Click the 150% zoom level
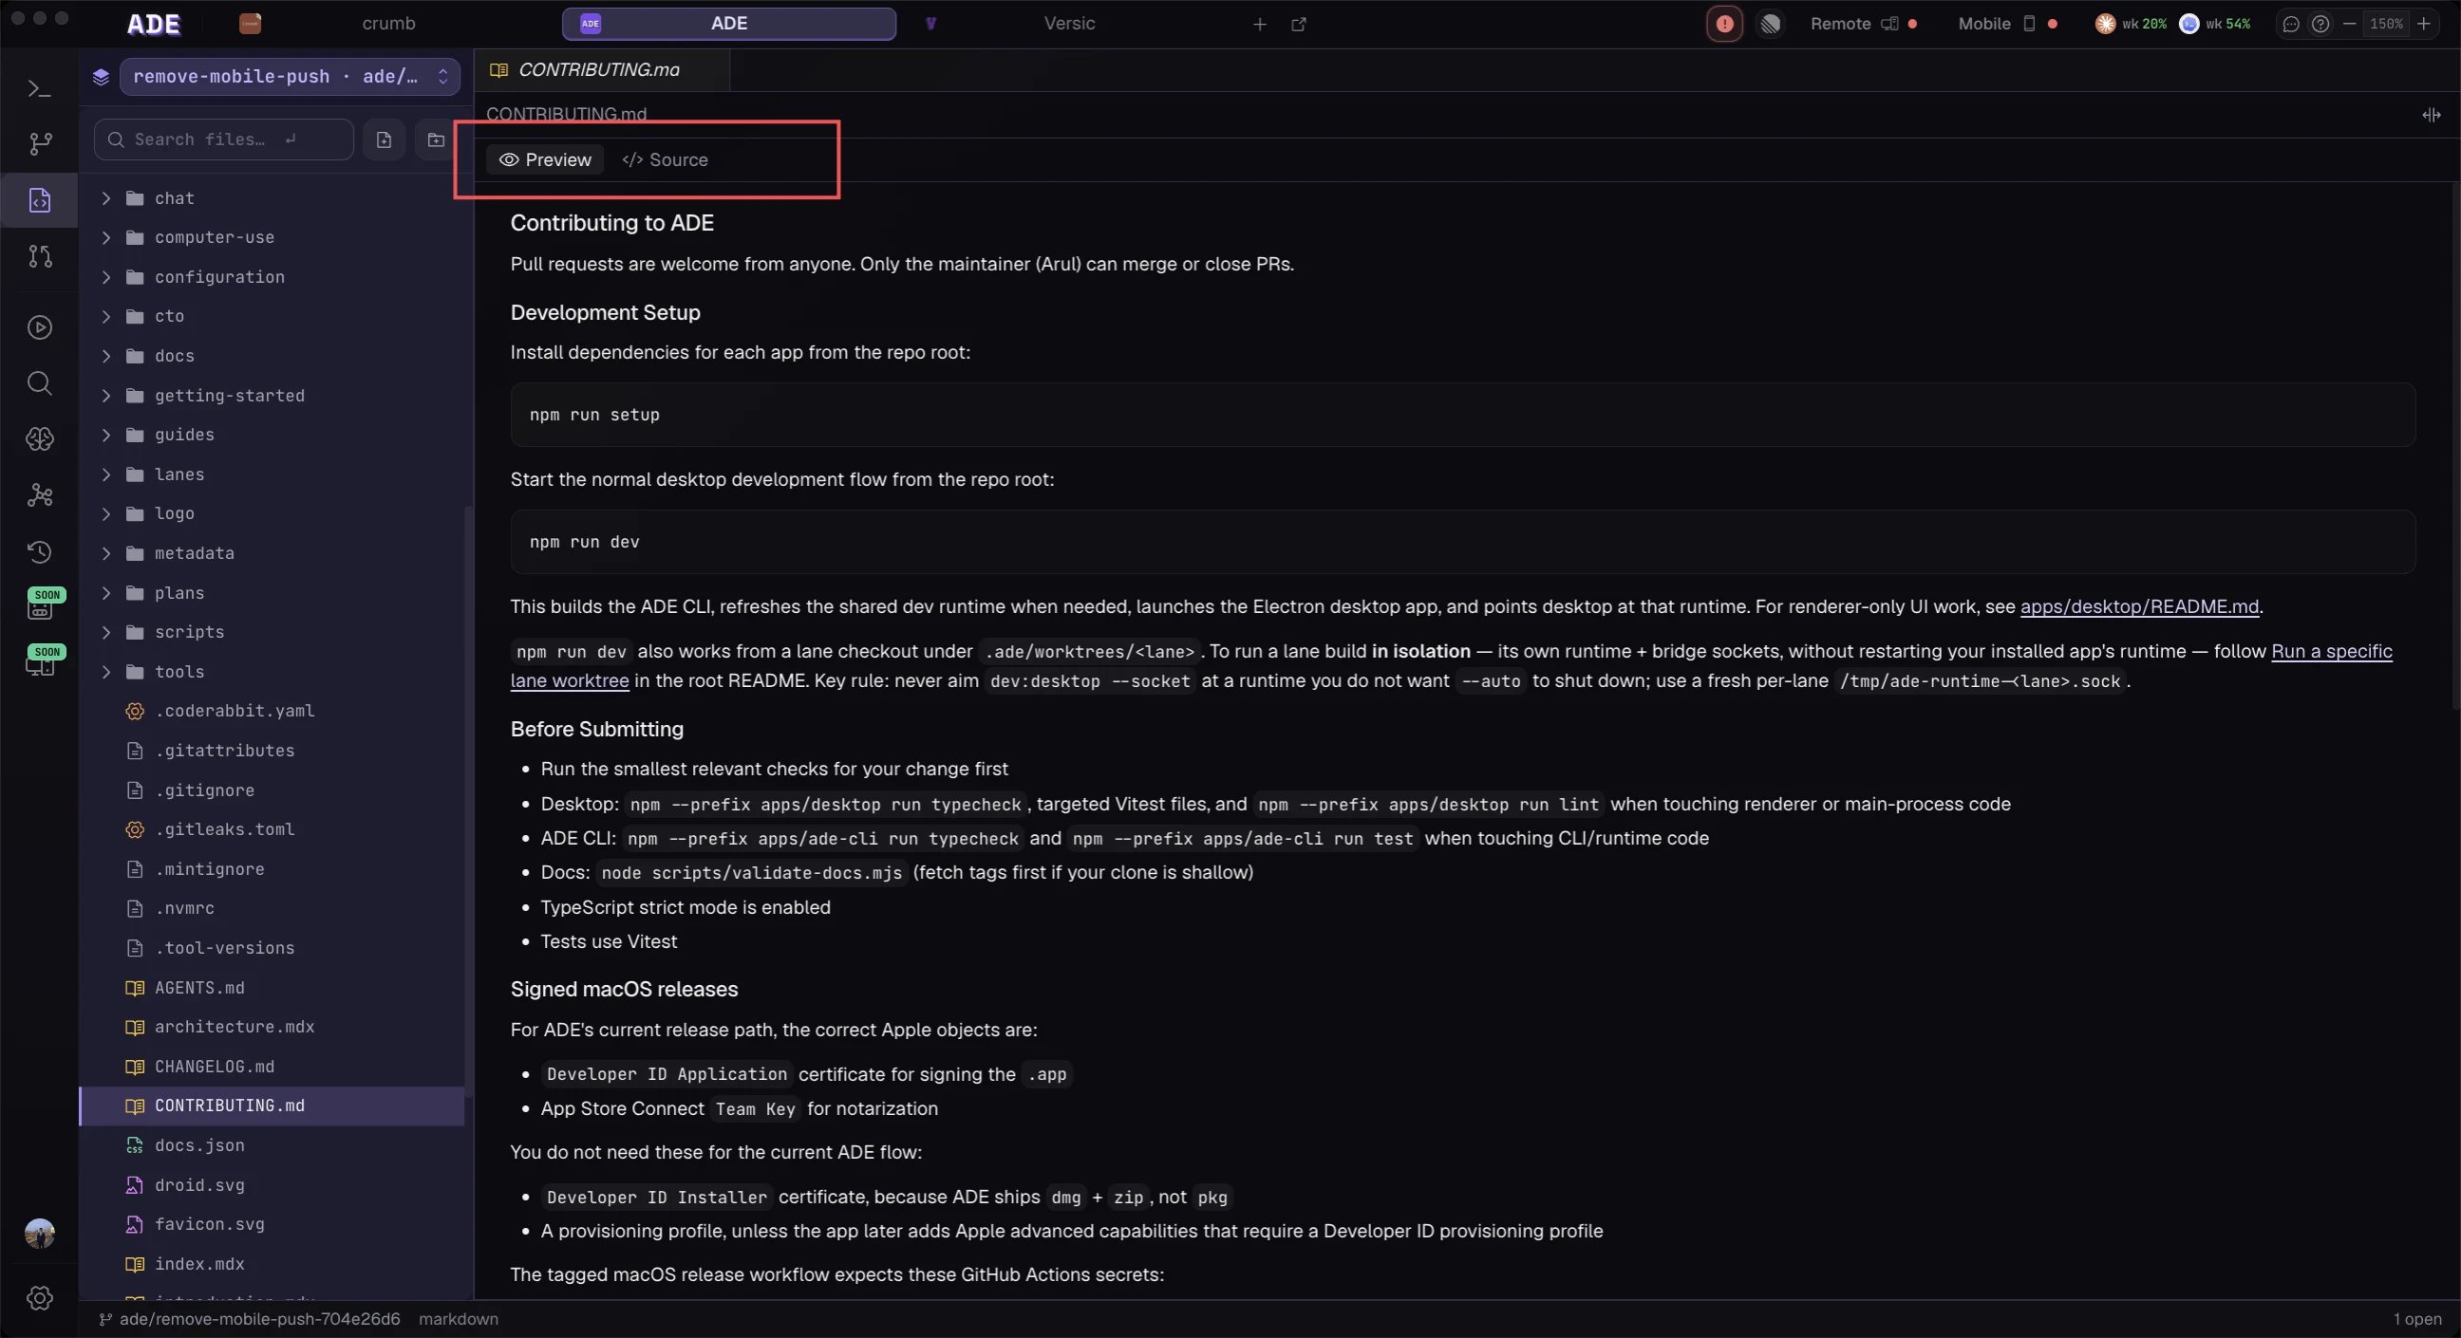2461x1338 pixels. [2387, 24]
